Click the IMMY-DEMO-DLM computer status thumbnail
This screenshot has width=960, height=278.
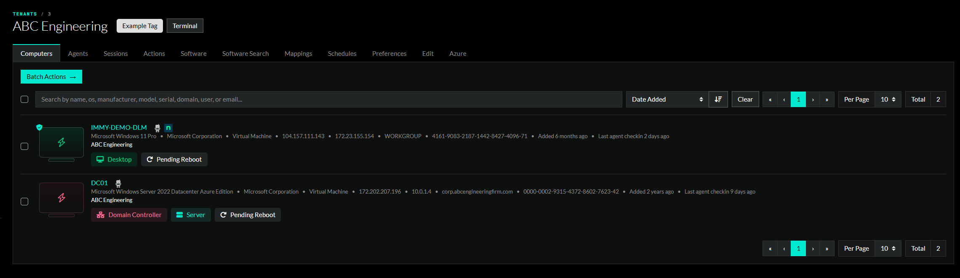coord(61,143)
